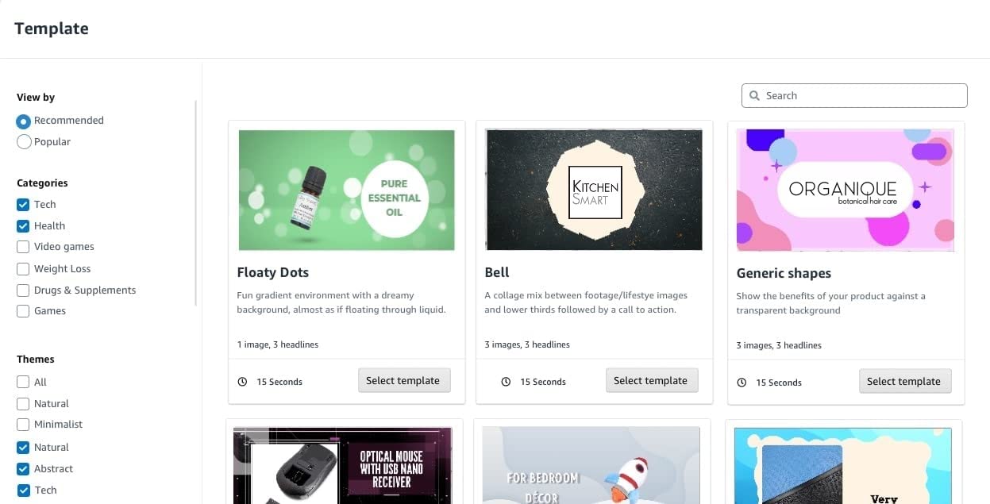
Task: Check the Games category filter
Action: [22, 310]
